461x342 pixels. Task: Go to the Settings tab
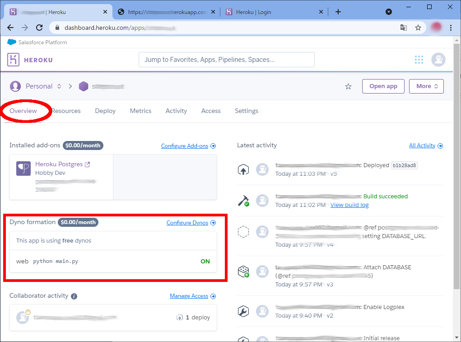click(x=247, y=111)
